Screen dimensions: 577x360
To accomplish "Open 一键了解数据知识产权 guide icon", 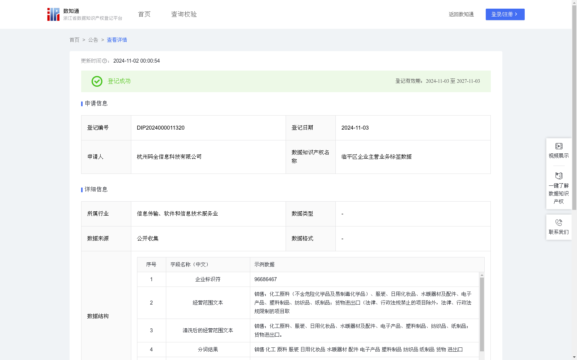I will (x=559, y=176).
